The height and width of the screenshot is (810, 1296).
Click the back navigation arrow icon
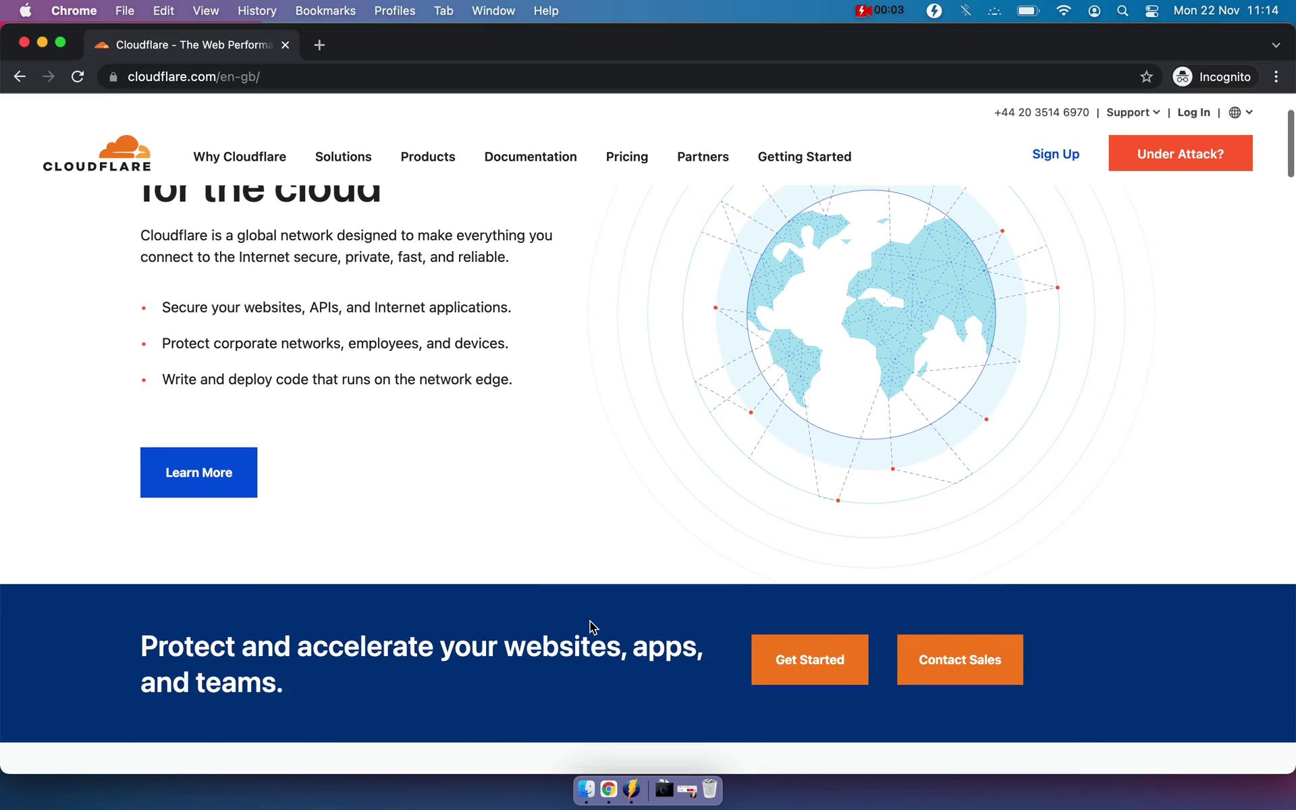pos(20,76)
